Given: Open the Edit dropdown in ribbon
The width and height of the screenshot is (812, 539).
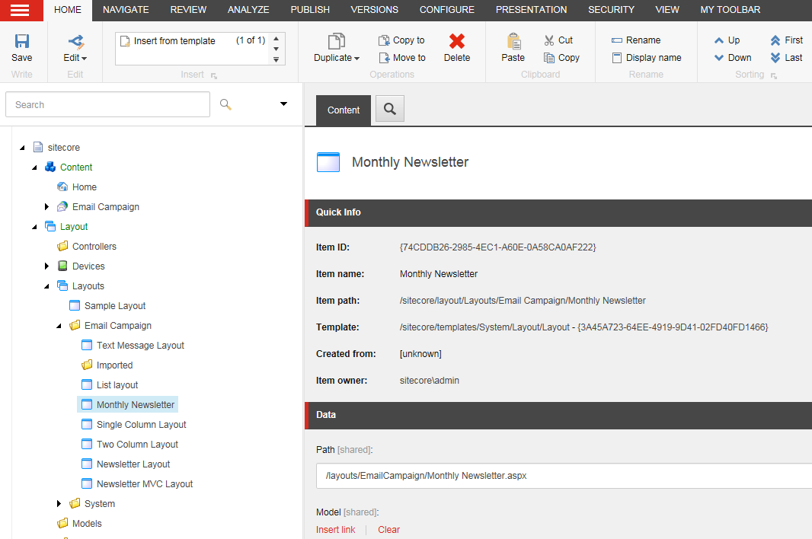Looking at the screenshot, I should coord(75,58).
